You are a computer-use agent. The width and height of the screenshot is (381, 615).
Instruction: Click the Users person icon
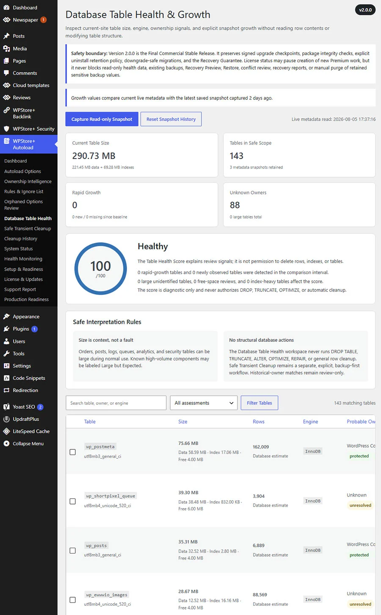[x=6, y=341]
